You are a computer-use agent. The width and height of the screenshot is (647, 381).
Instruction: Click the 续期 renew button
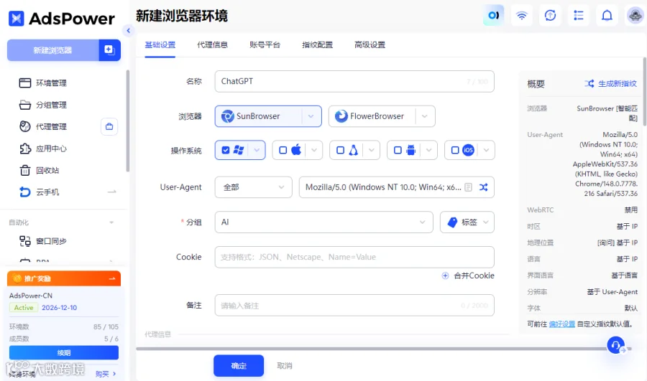pos(64,352)
